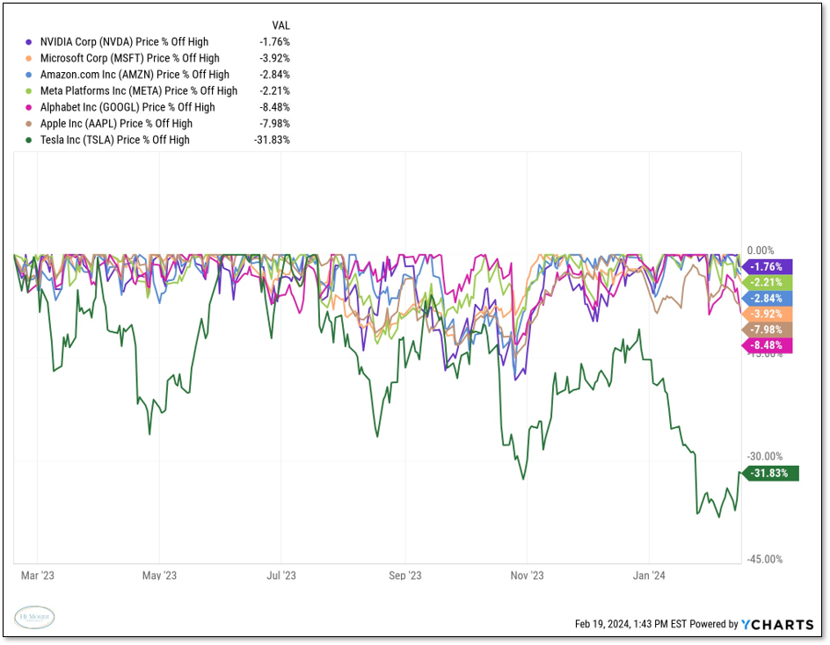
Task: Click the legend value -2.21% for META
Action: pos(274,91)
